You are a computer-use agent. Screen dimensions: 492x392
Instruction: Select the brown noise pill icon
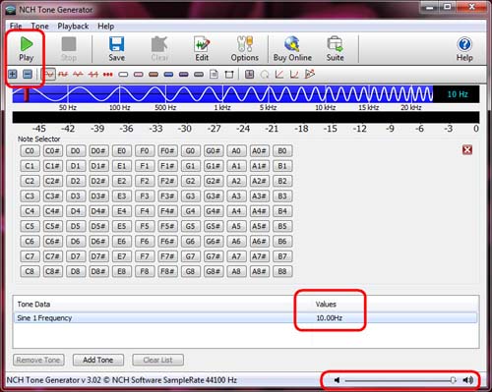tap(154, 75)
